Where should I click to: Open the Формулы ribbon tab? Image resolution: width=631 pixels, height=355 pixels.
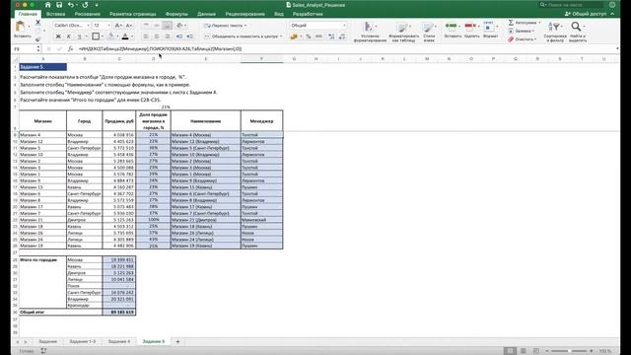coord(176,14)
